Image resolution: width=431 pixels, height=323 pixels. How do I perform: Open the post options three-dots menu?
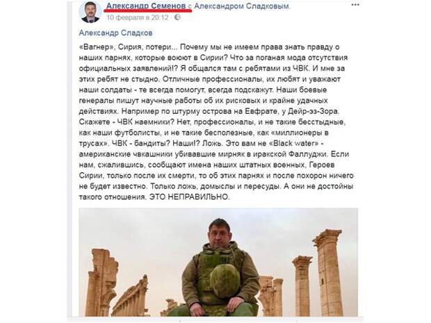pyautogui.click(x=355, y=6)
